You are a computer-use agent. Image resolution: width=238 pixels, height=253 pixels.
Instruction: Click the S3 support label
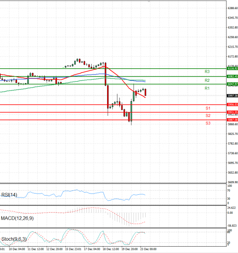[208, 123]
